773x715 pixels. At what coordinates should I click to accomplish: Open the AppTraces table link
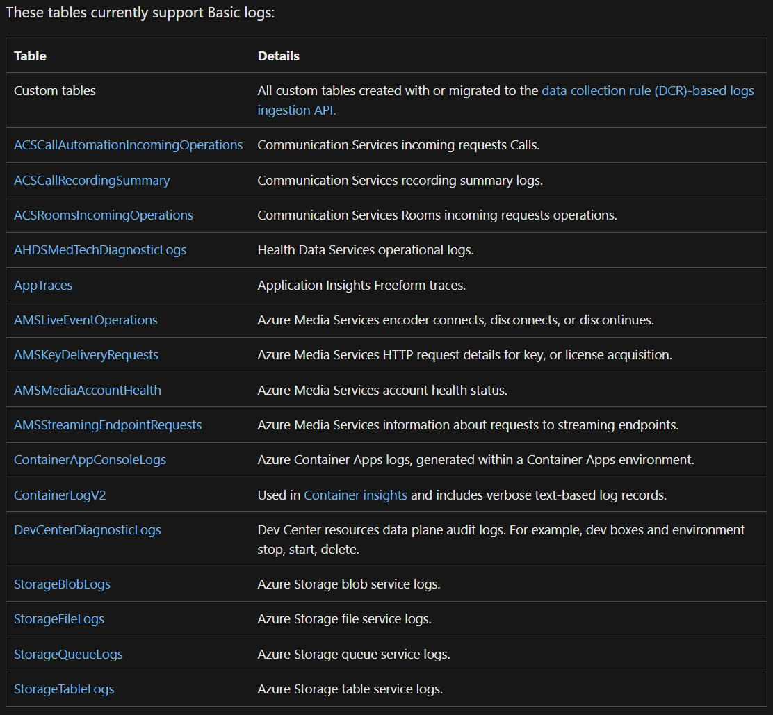(x=43, y=286)
